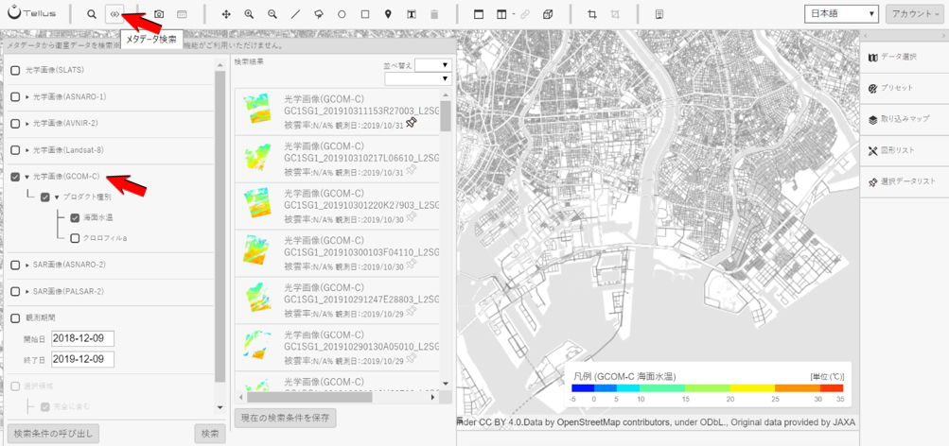Select the circle drawing tool
This screenshot has width=949, height=446.
pyautogui.click(x=342, y=14)
